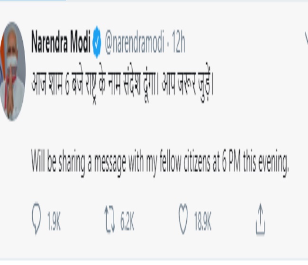The height and width of the screenshot is (265, 308).
Task: Click the empty space right of the share icon
Action: click(x=285, y=219)
